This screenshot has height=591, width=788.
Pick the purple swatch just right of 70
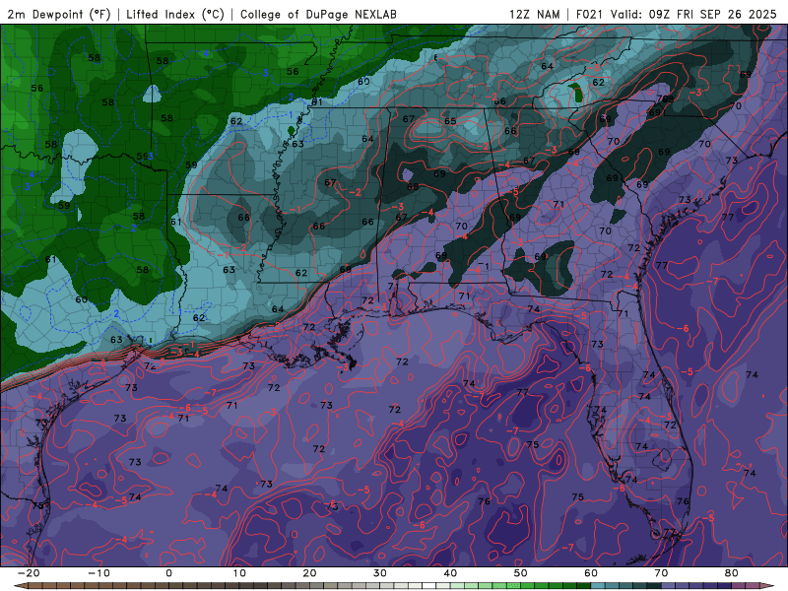coord(669,586)
